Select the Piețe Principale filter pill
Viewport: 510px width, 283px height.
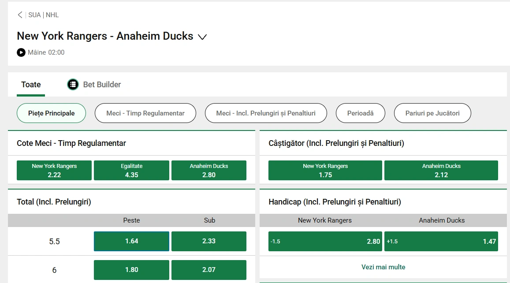tap(51, 113)
